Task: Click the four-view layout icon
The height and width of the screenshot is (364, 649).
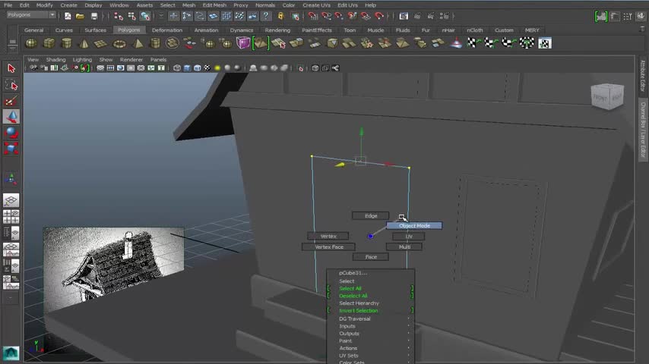Action: (11, 216)
